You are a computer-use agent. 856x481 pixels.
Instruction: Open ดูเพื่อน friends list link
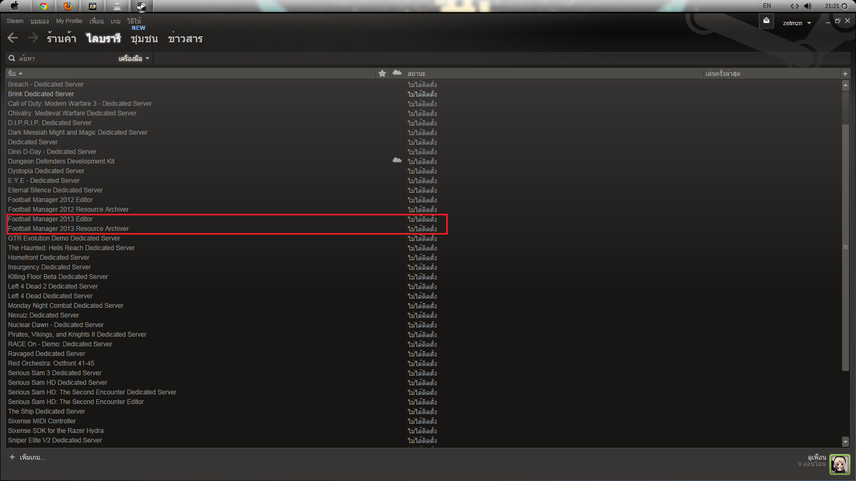pos(817,457)
